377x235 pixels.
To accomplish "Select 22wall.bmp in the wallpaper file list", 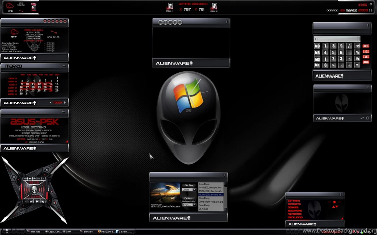I will click(204, 198).
